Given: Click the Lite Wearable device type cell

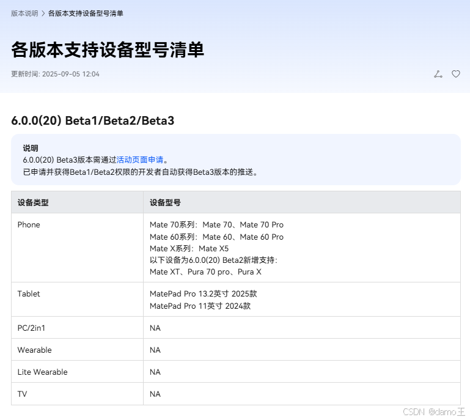Looking at the screenshot, I should 77,372.
